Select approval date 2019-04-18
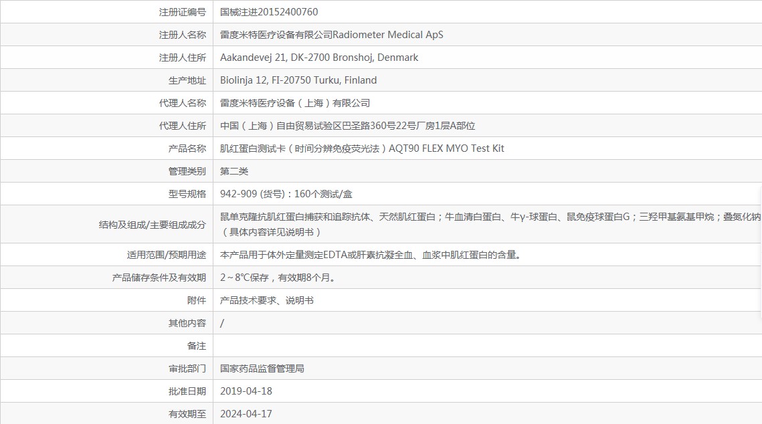This screenshot has width=762, height=424. click(x=246, y=391)
